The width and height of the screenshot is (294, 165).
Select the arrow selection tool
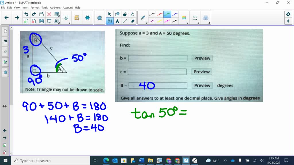110,14
